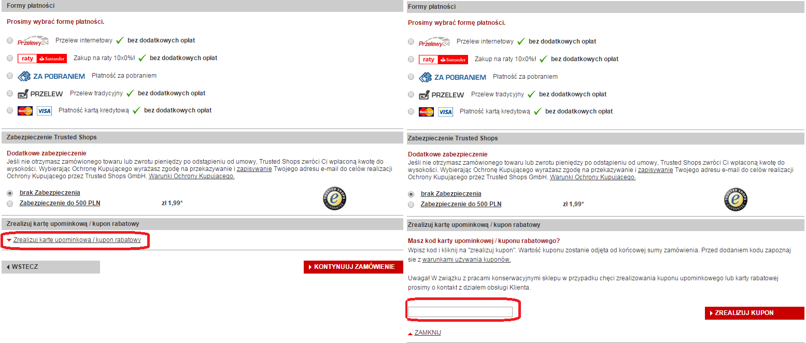Select Santander raty radio button in left panel
Viewport: 806px width, 343px height.
pos(10,58)
